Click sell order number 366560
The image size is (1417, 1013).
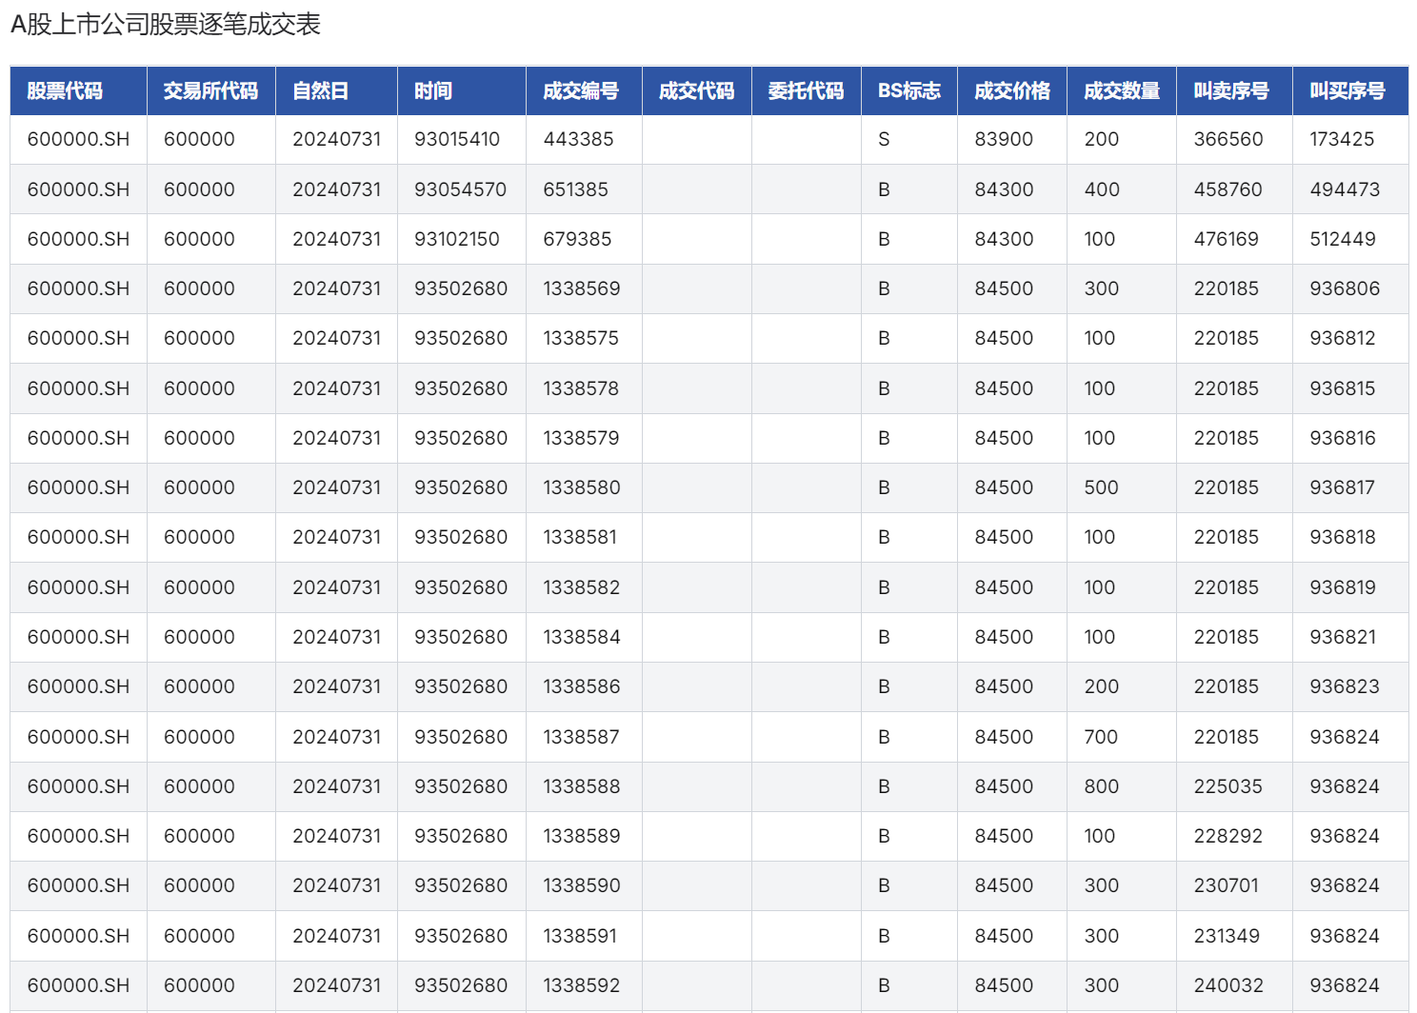click(1228, 139)
